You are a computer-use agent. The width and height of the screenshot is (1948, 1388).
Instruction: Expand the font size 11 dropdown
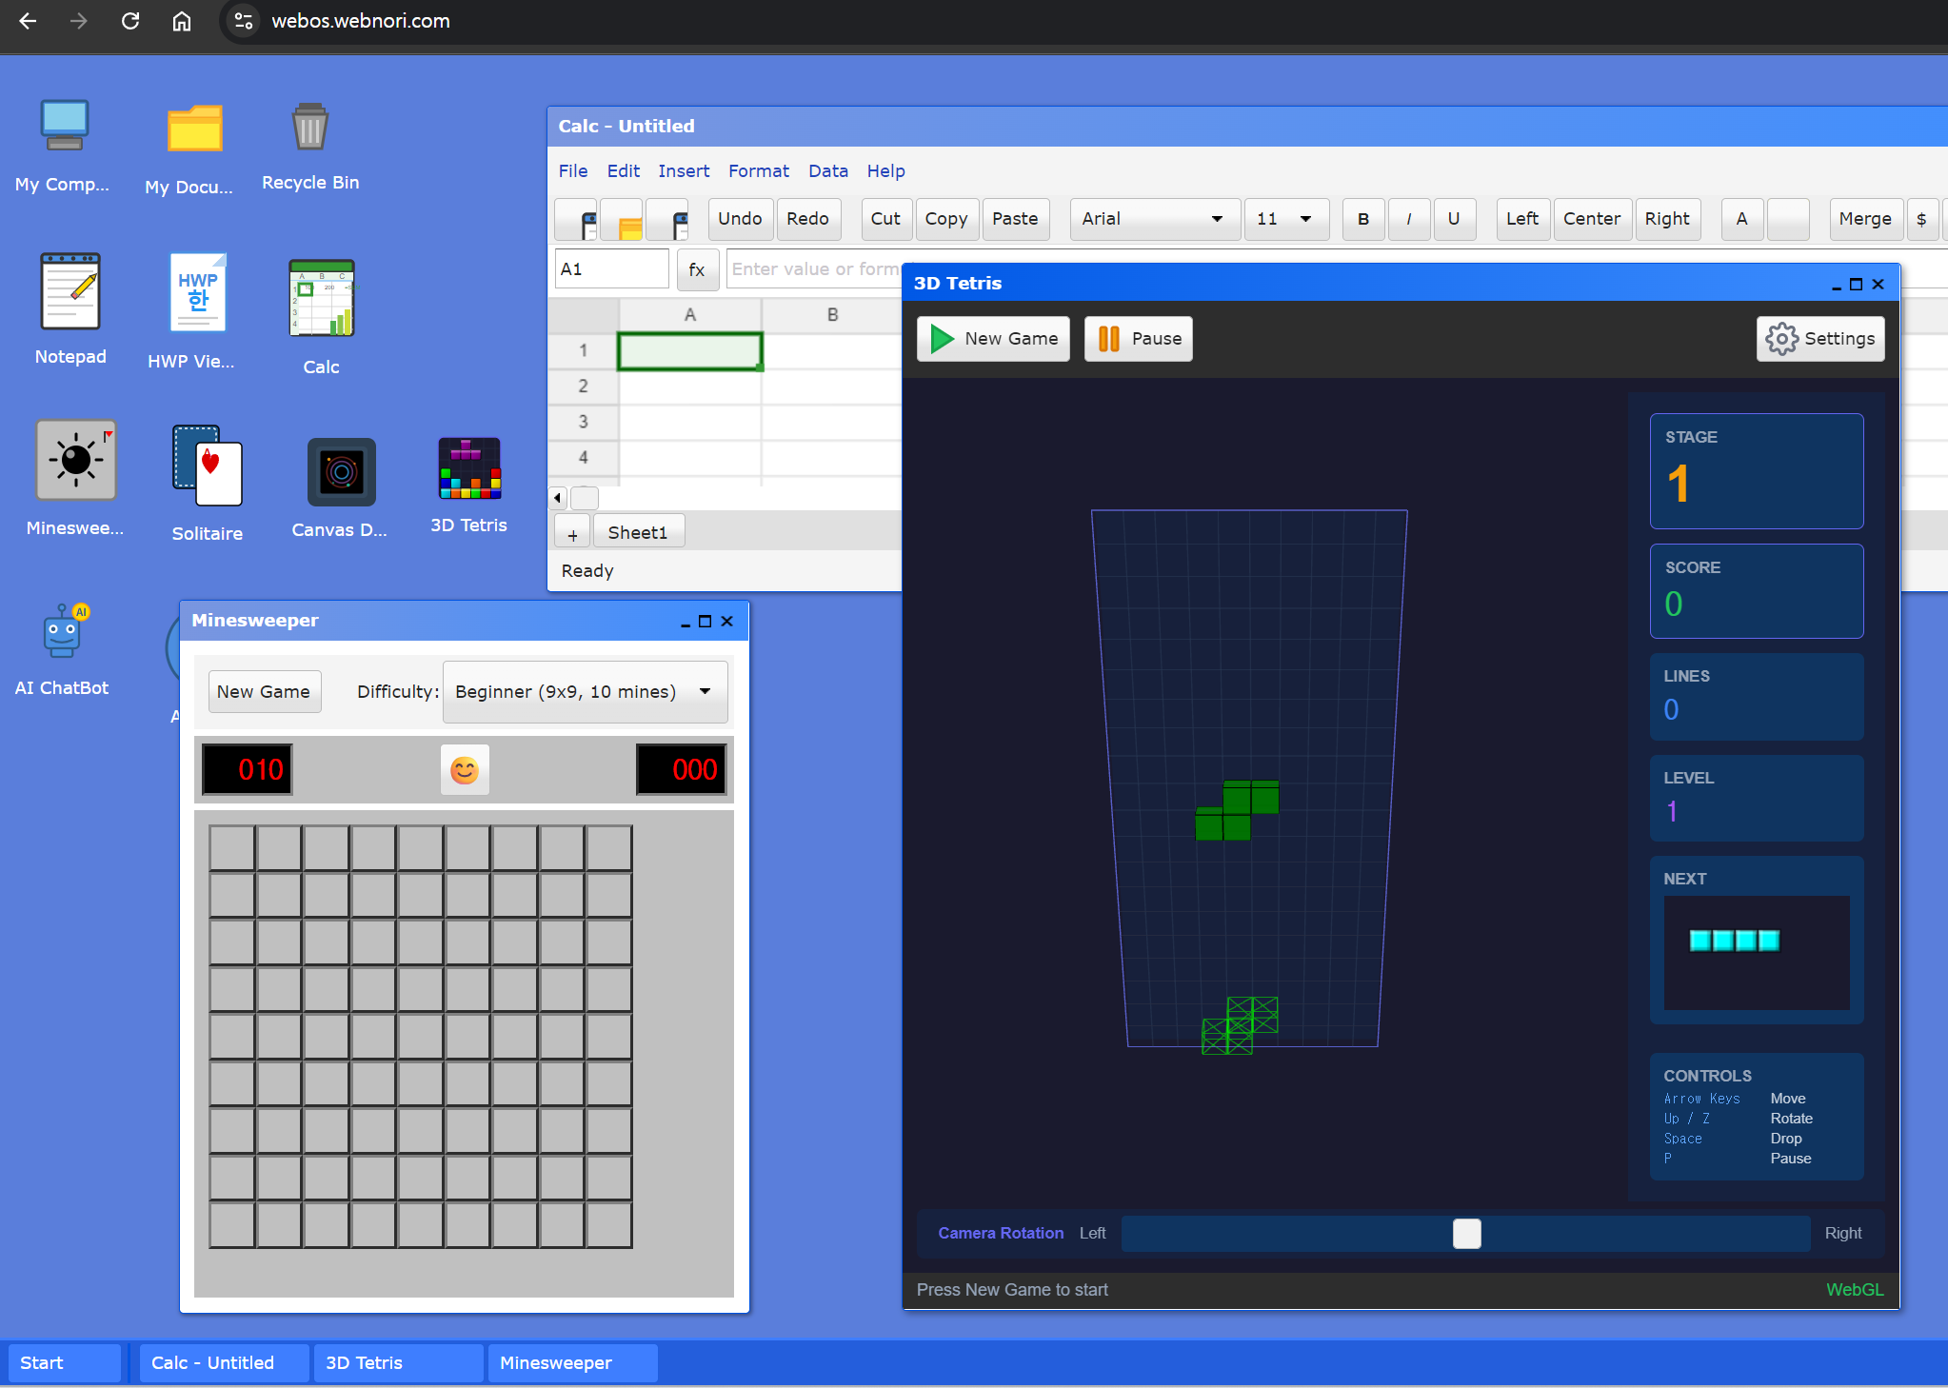pyautogui.click(x=1285, y=219)
